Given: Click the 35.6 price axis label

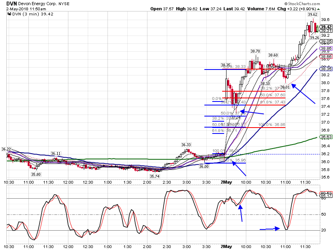Looking at the screenshot, I should (x=325, y=177).
